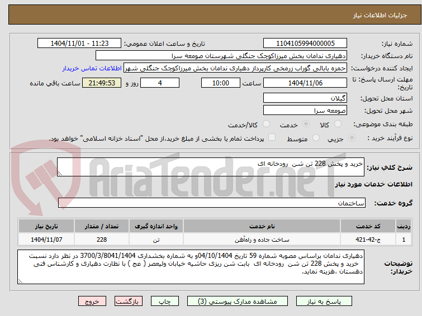Click the شهر محل تحویل field صومعه سرا
This screenshot has height=316, width=422.
pos(305,110)
